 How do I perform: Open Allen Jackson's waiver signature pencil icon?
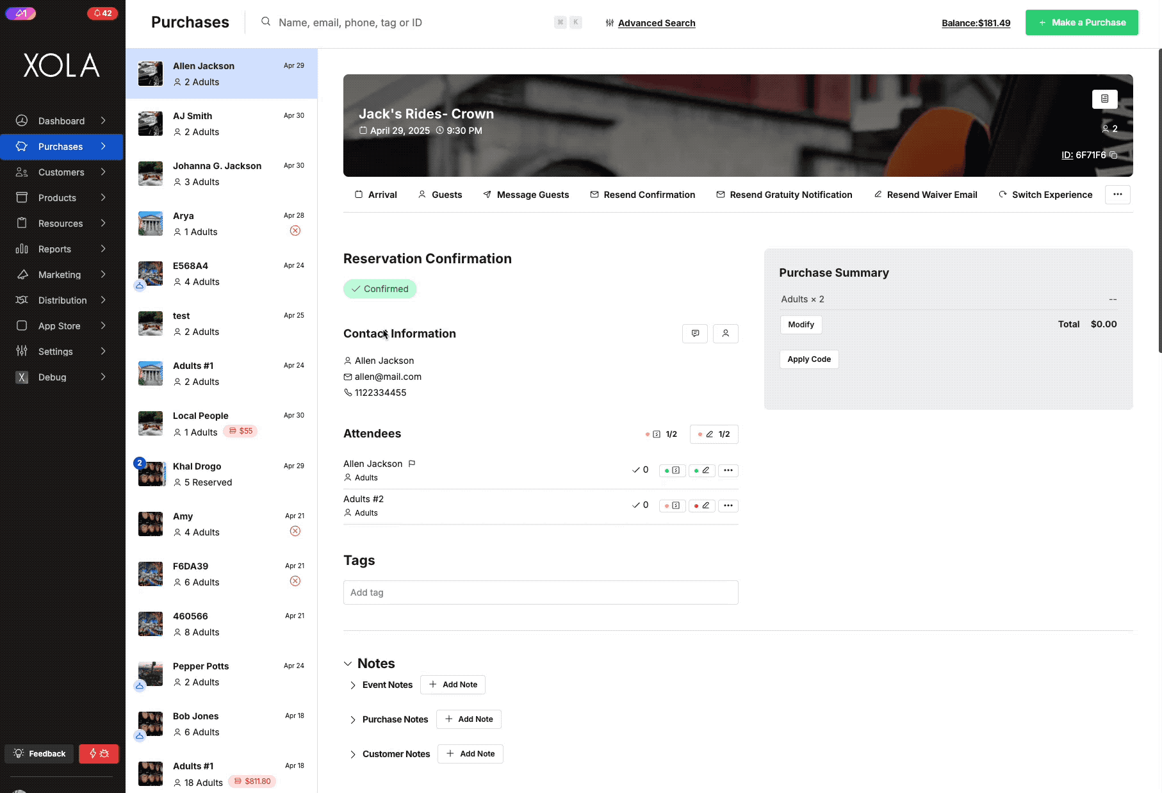coord(702,471)
